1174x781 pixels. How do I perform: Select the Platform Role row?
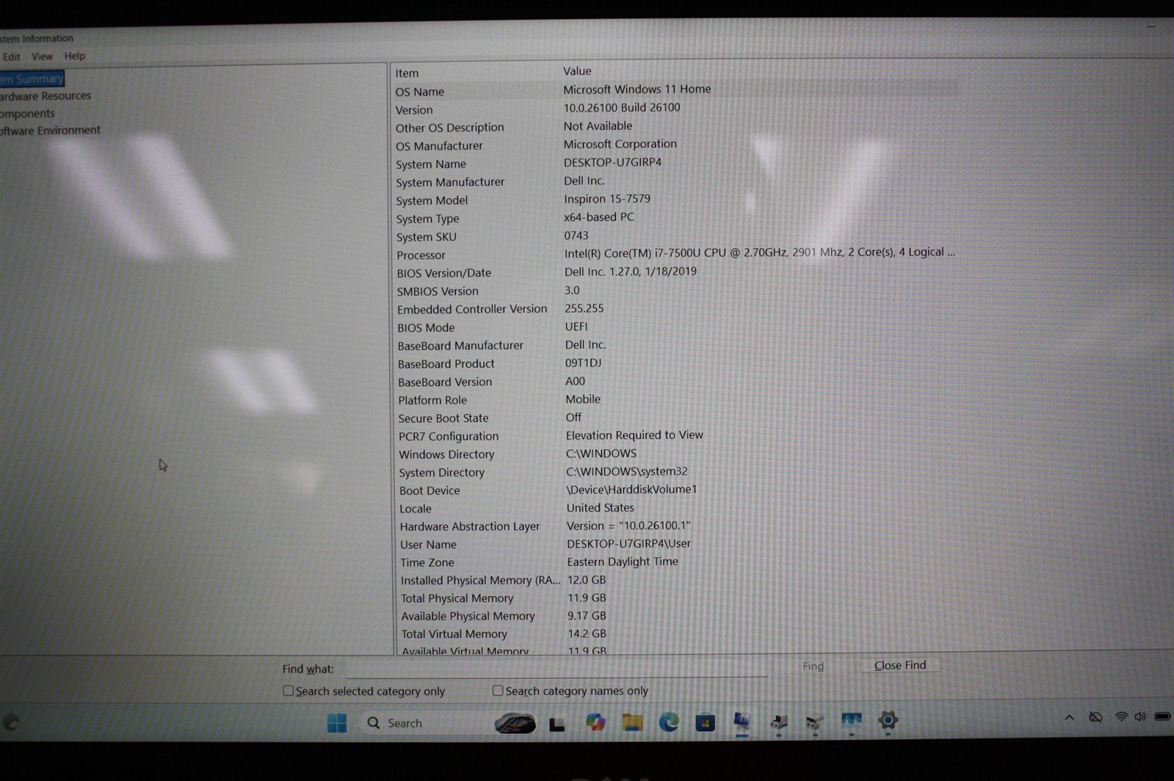point(675,400)
